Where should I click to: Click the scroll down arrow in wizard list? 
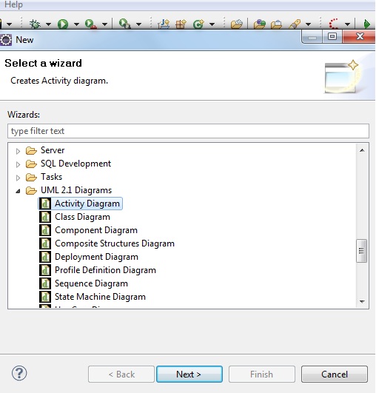362,301
